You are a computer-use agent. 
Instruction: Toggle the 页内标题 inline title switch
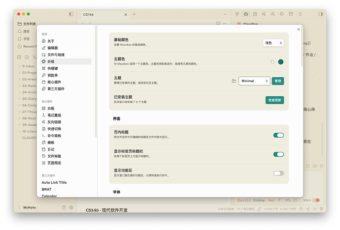pos(278,135)
